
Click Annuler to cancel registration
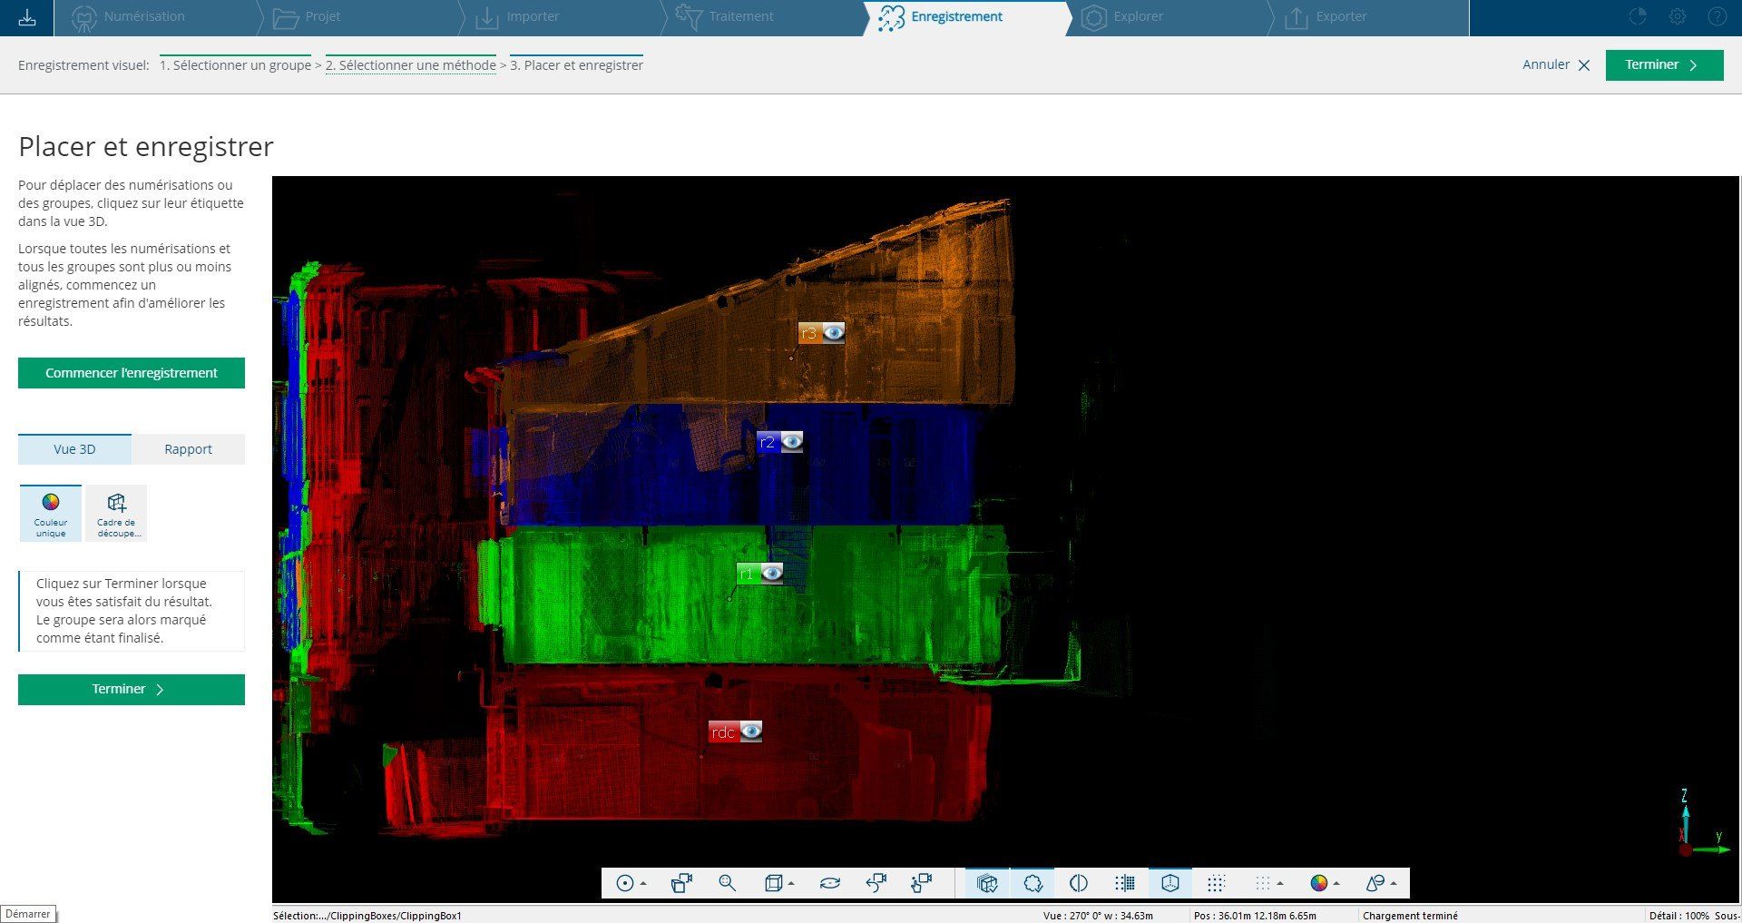point(1555,64)
